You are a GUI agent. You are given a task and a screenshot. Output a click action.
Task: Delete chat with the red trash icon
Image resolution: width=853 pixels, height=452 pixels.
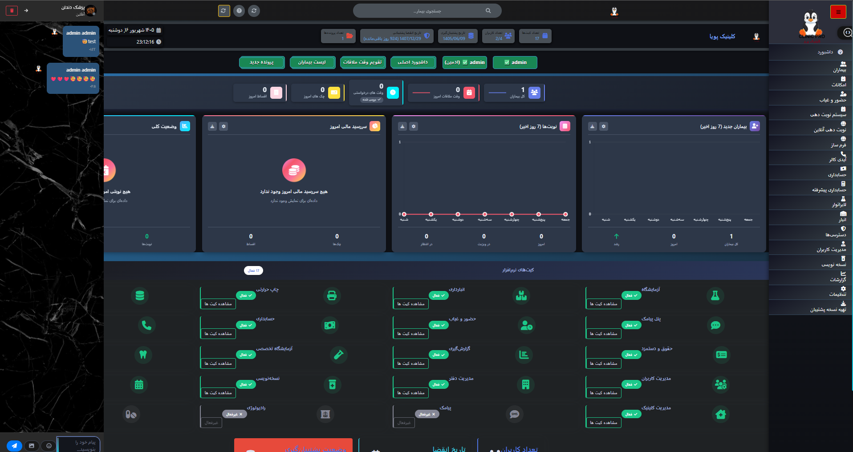coord(12,10)
